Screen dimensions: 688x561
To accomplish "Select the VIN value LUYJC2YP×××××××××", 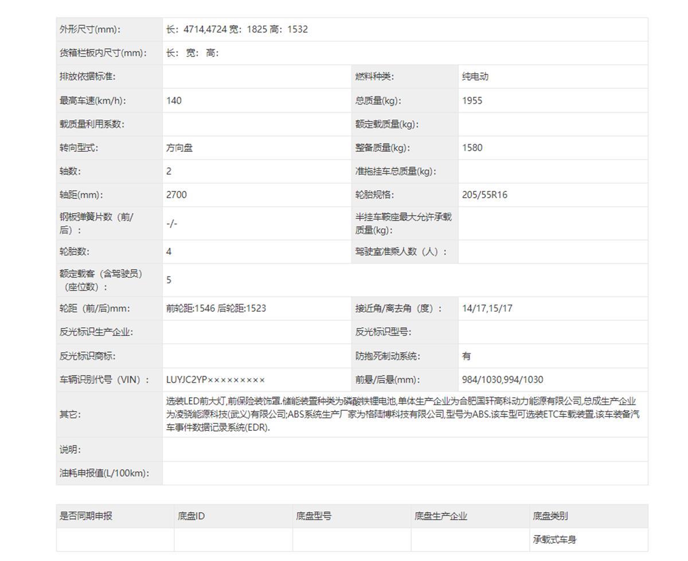I will (x=216, y=379).
